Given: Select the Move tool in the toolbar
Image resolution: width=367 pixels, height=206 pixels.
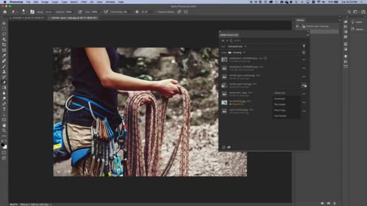Looking at the screenshot, I should 4,23.
